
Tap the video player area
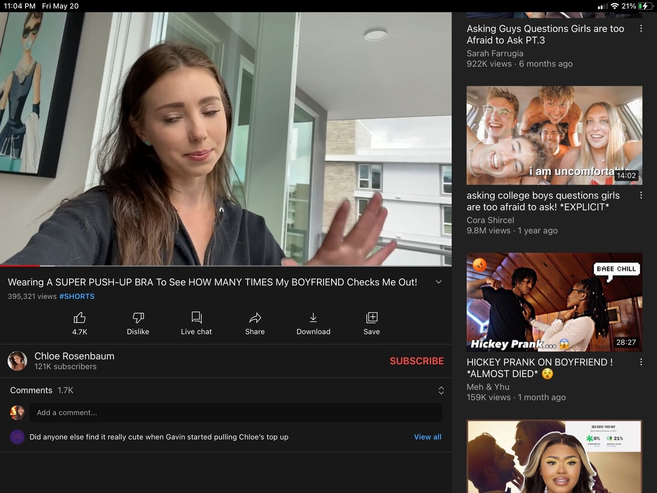226,138
